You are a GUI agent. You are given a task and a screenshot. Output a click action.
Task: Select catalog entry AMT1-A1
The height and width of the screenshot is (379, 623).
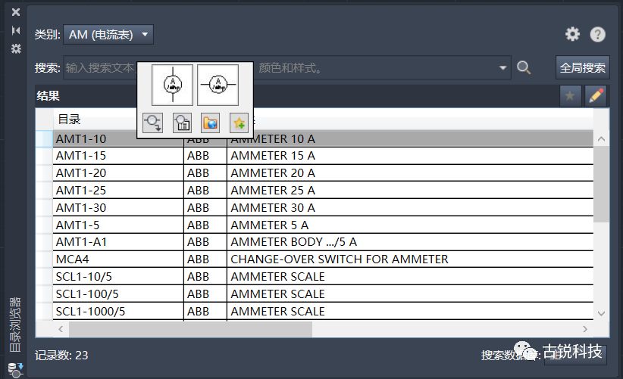81,242
